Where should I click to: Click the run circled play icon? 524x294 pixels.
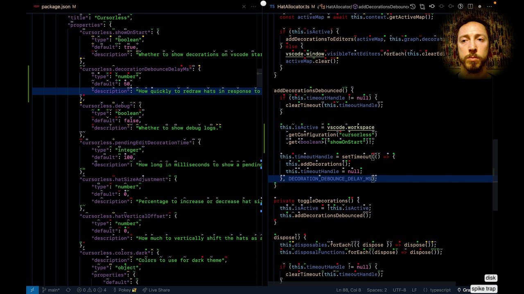(x=461, y=7)
